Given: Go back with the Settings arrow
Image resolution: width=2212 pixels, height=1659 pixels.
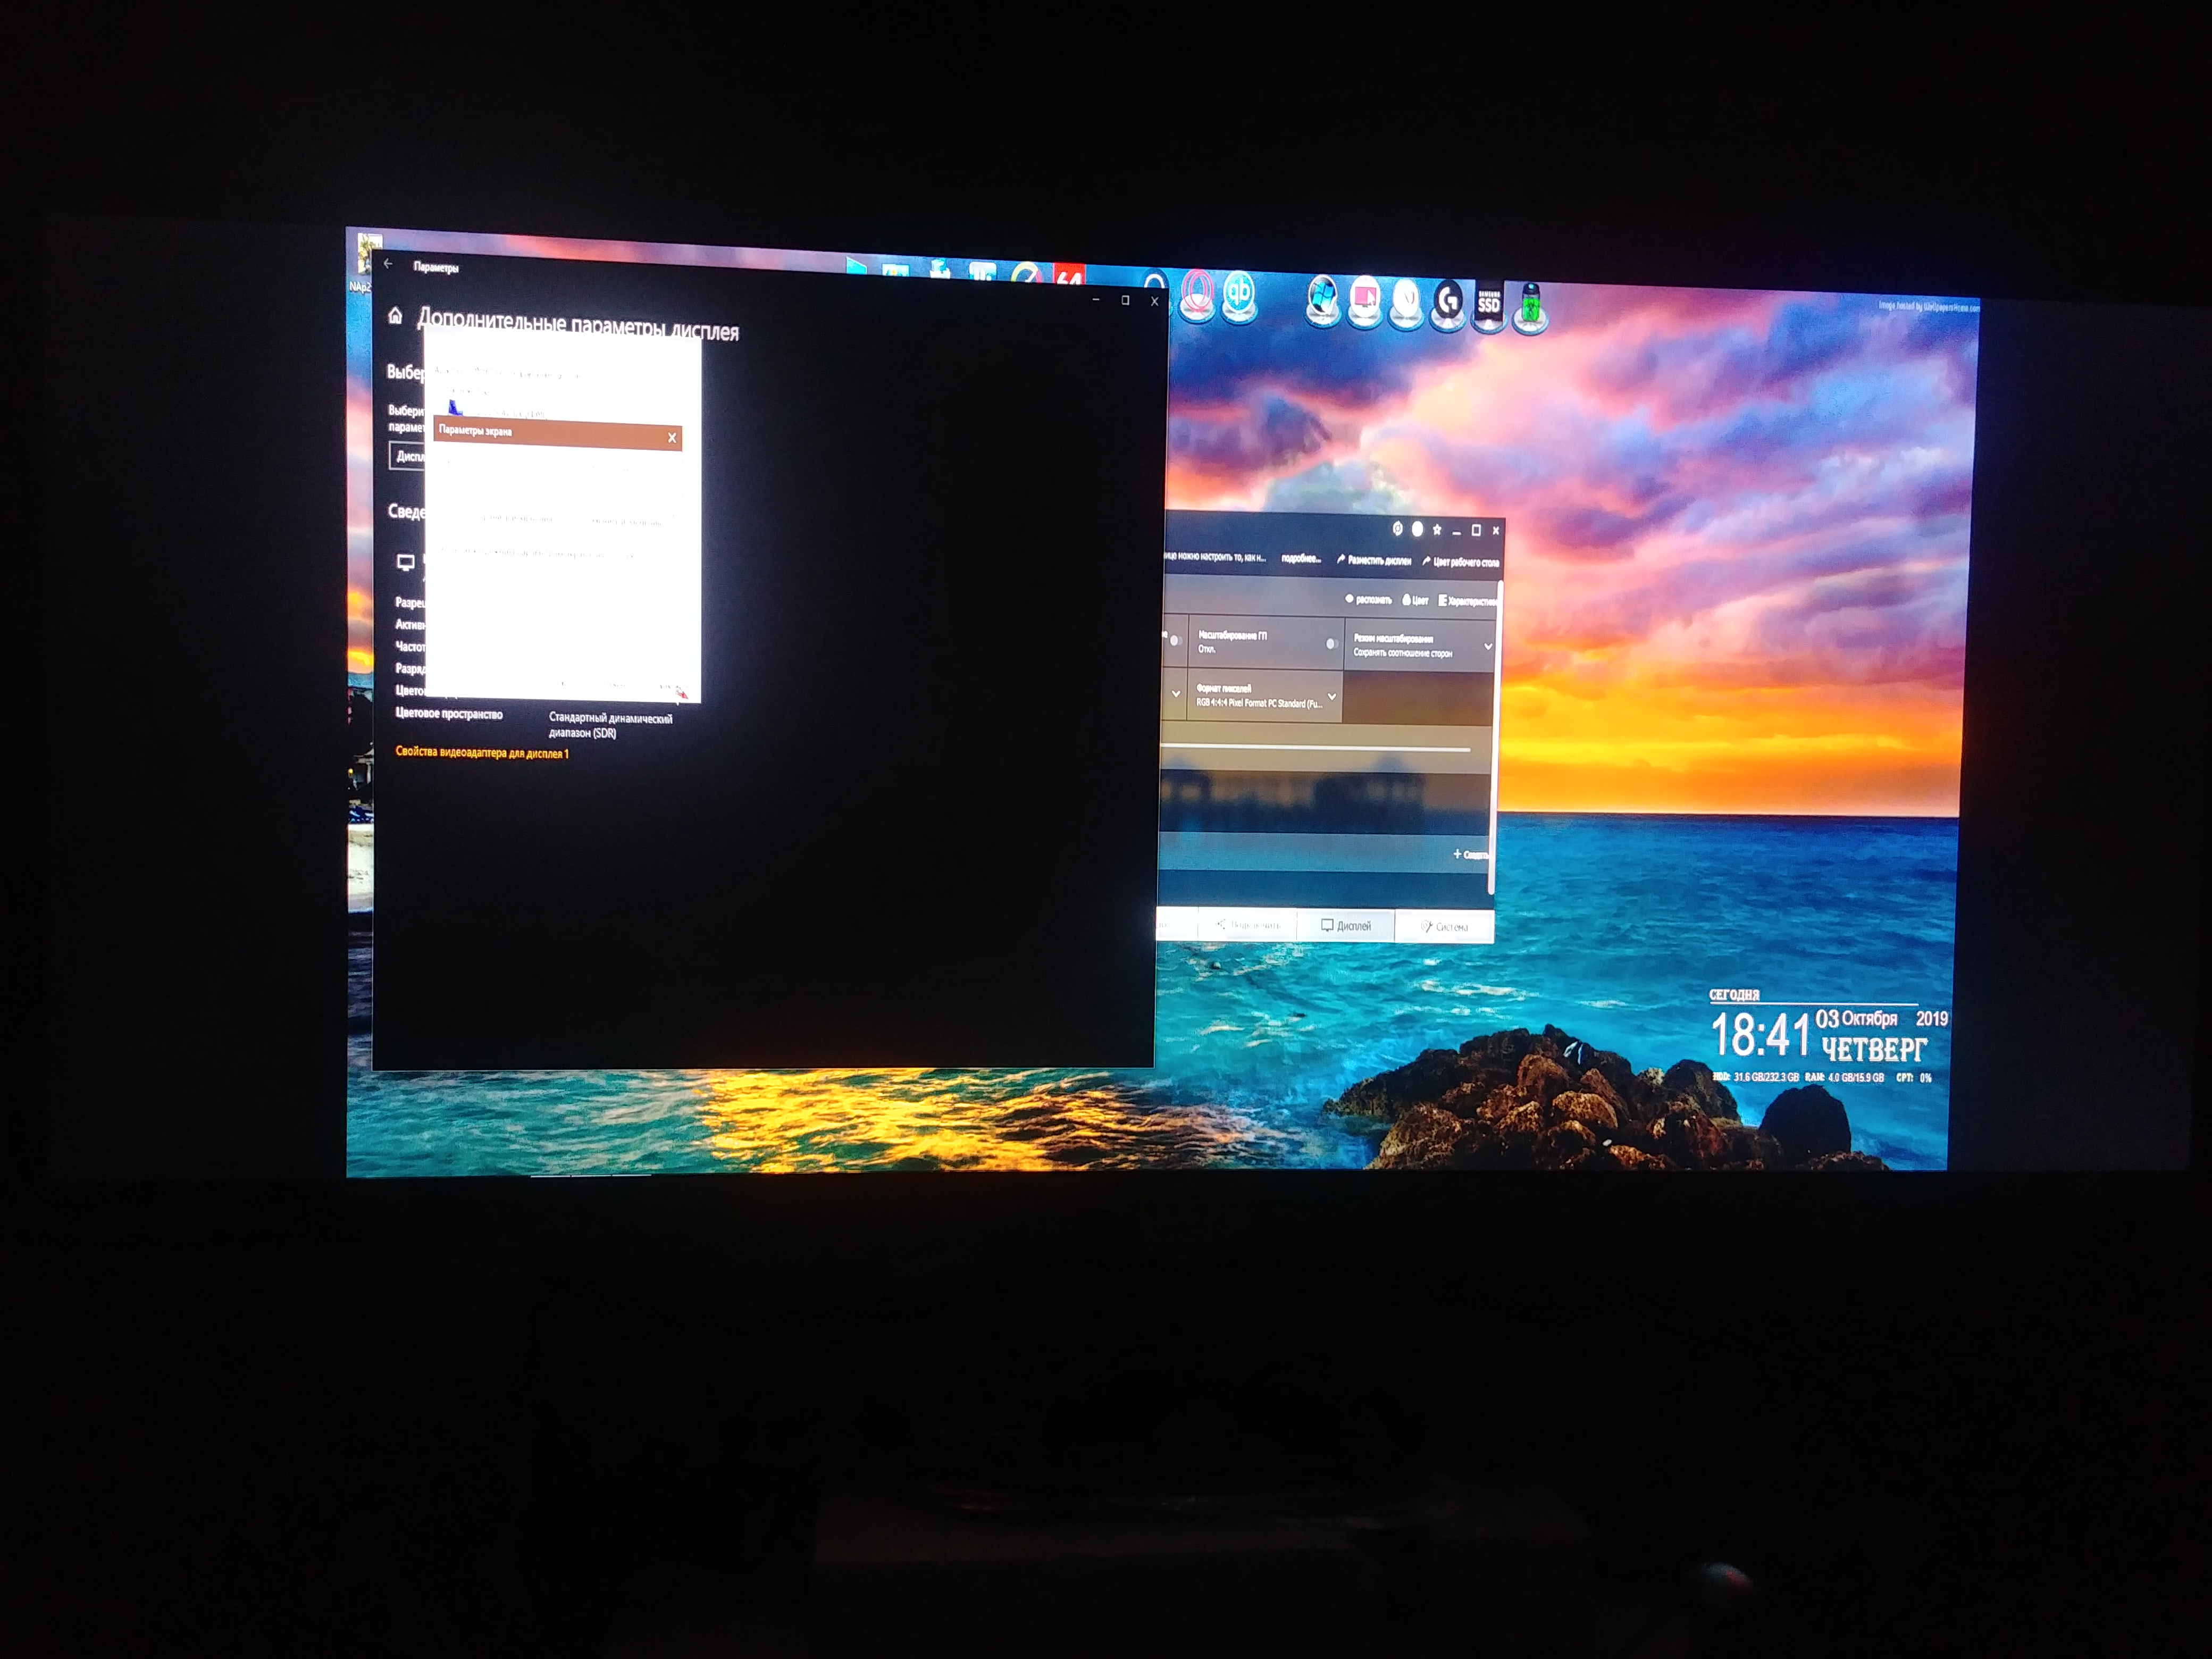Looking at the screenshot, I should [x=388, y=264].
